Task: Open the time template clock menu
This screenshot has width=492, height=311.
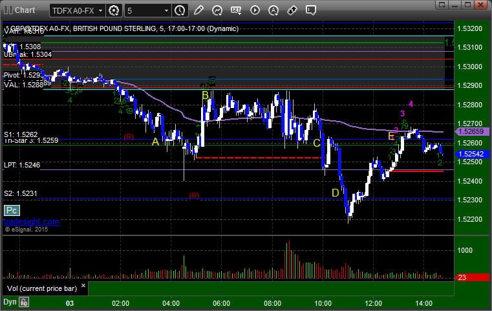Action: coord(180,10)
